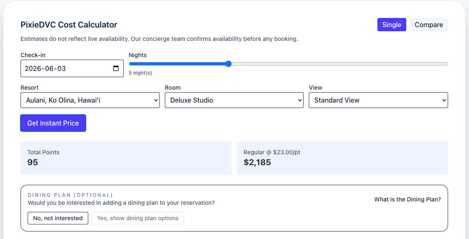Click the estimates availability disclaimer text

point(159,39)
